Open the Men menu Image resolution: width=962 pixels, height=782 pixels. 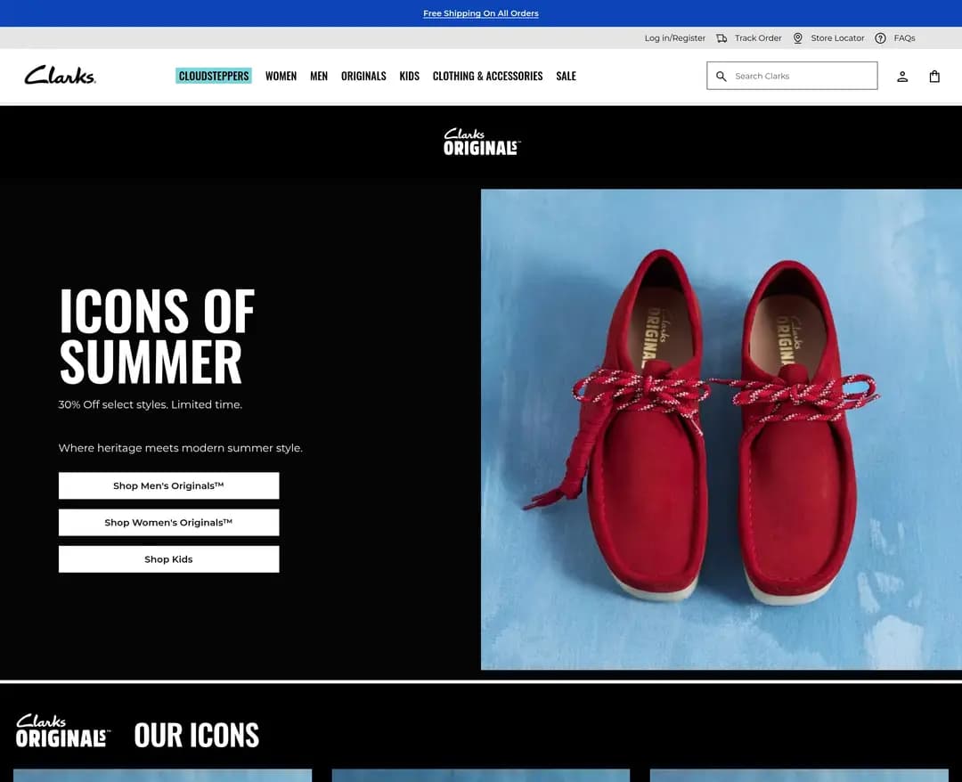(x=319, y=76)
